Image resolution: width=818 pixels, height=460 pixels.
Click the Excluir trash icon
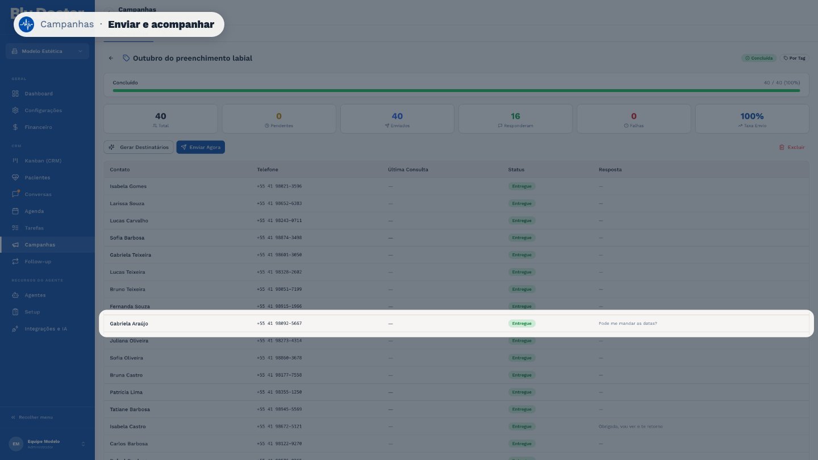click(x=782, y=147)
